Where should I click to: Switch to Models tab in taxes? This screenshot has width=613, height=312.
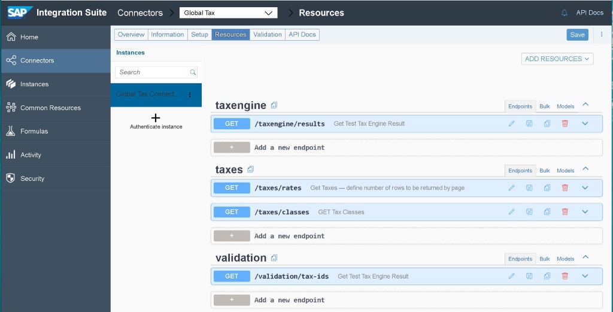(565, 171)
